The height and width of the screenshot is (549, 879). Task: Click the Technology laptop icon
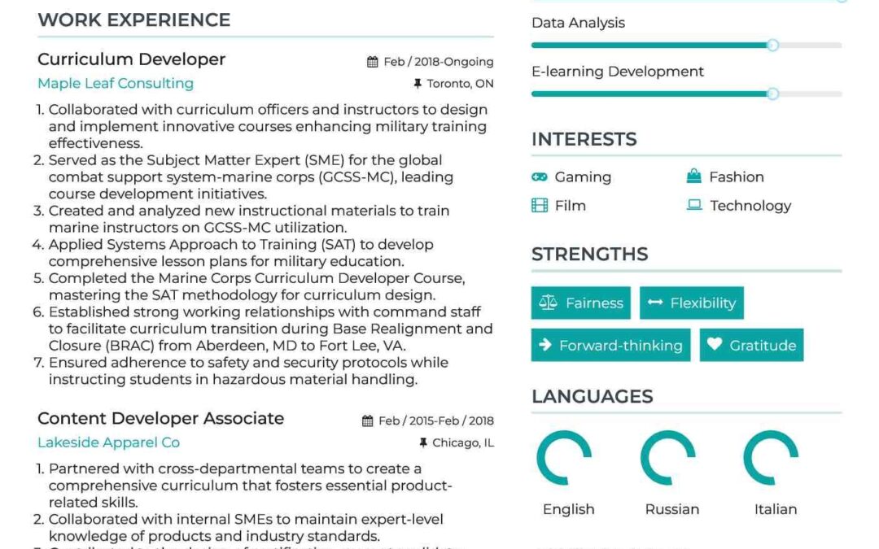point(694,206)
